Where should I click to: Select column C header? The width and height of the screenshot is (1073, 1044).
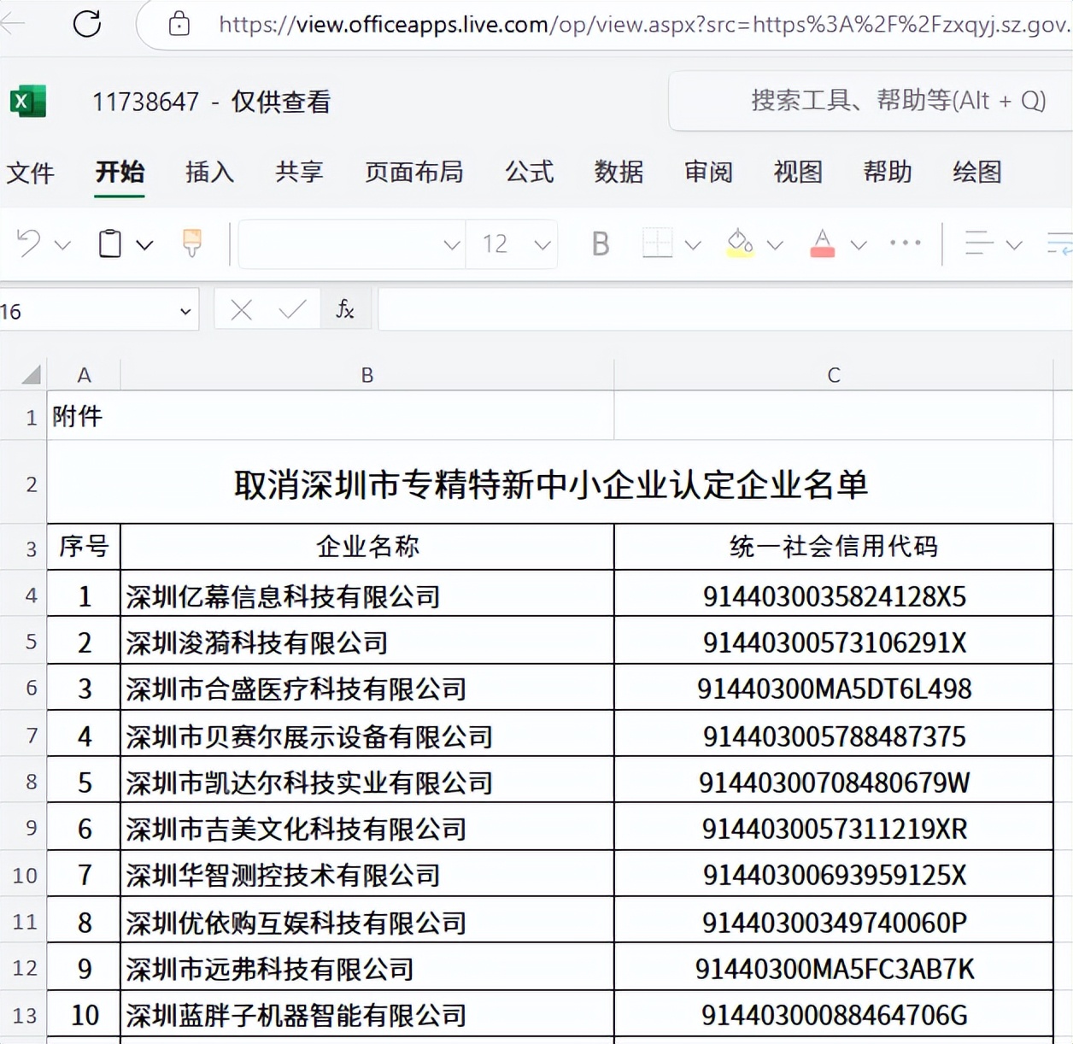(834, 375)
